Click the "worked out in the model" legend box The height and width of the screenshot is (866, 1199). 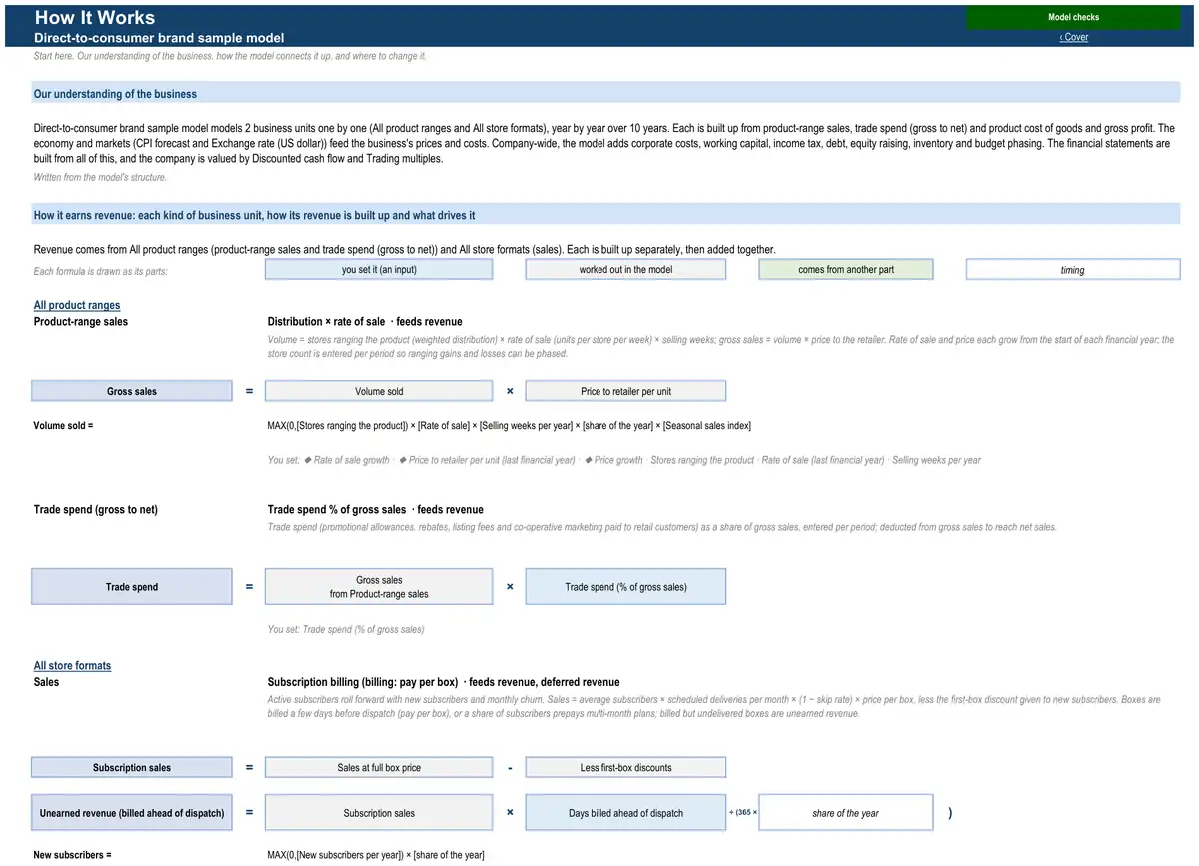pyautogui.click(x=625, y=269)
